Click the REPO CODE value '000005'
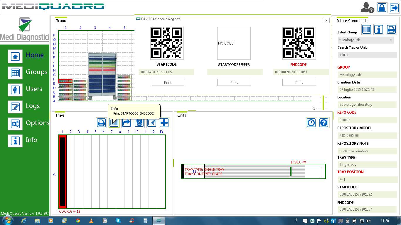 [x=367, y=120]
